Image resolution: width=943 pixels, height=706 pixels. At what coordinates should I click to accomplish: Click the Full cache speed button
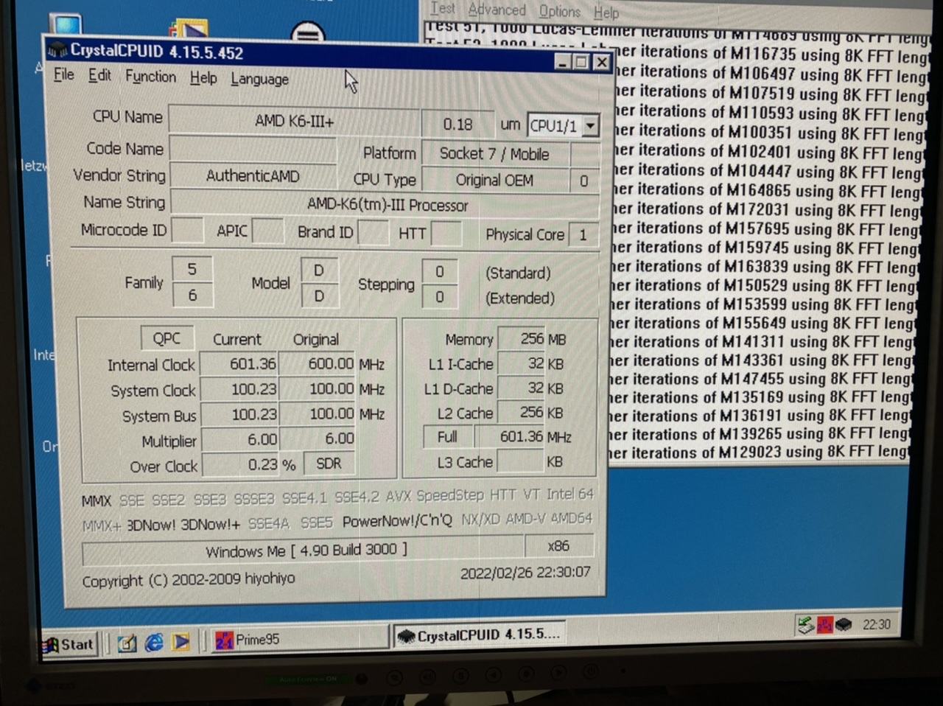coord(447,437)
